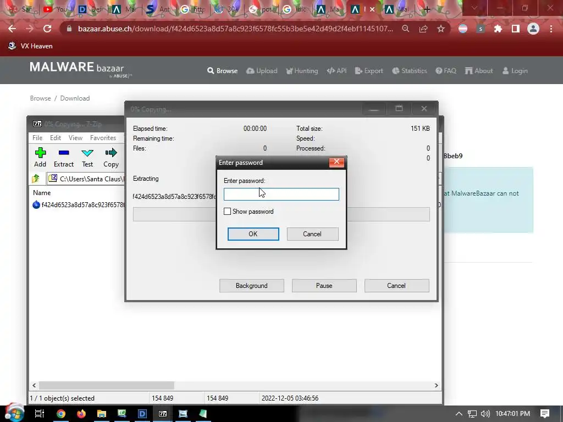This screenshot has width=563, height=422.
Task: Close the active browser tab
Action: coord(372,9)
